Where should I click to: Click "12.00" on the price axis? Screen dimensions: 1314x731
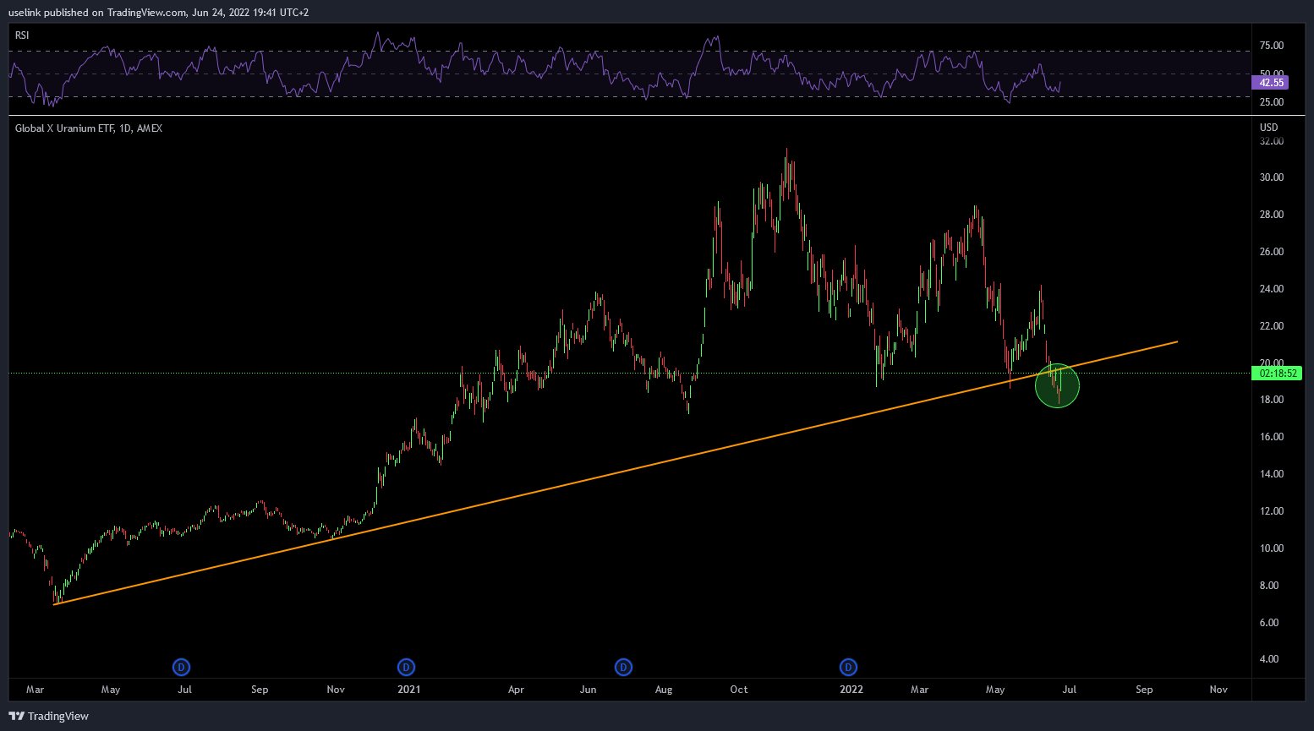click(x=1271, y=511)
